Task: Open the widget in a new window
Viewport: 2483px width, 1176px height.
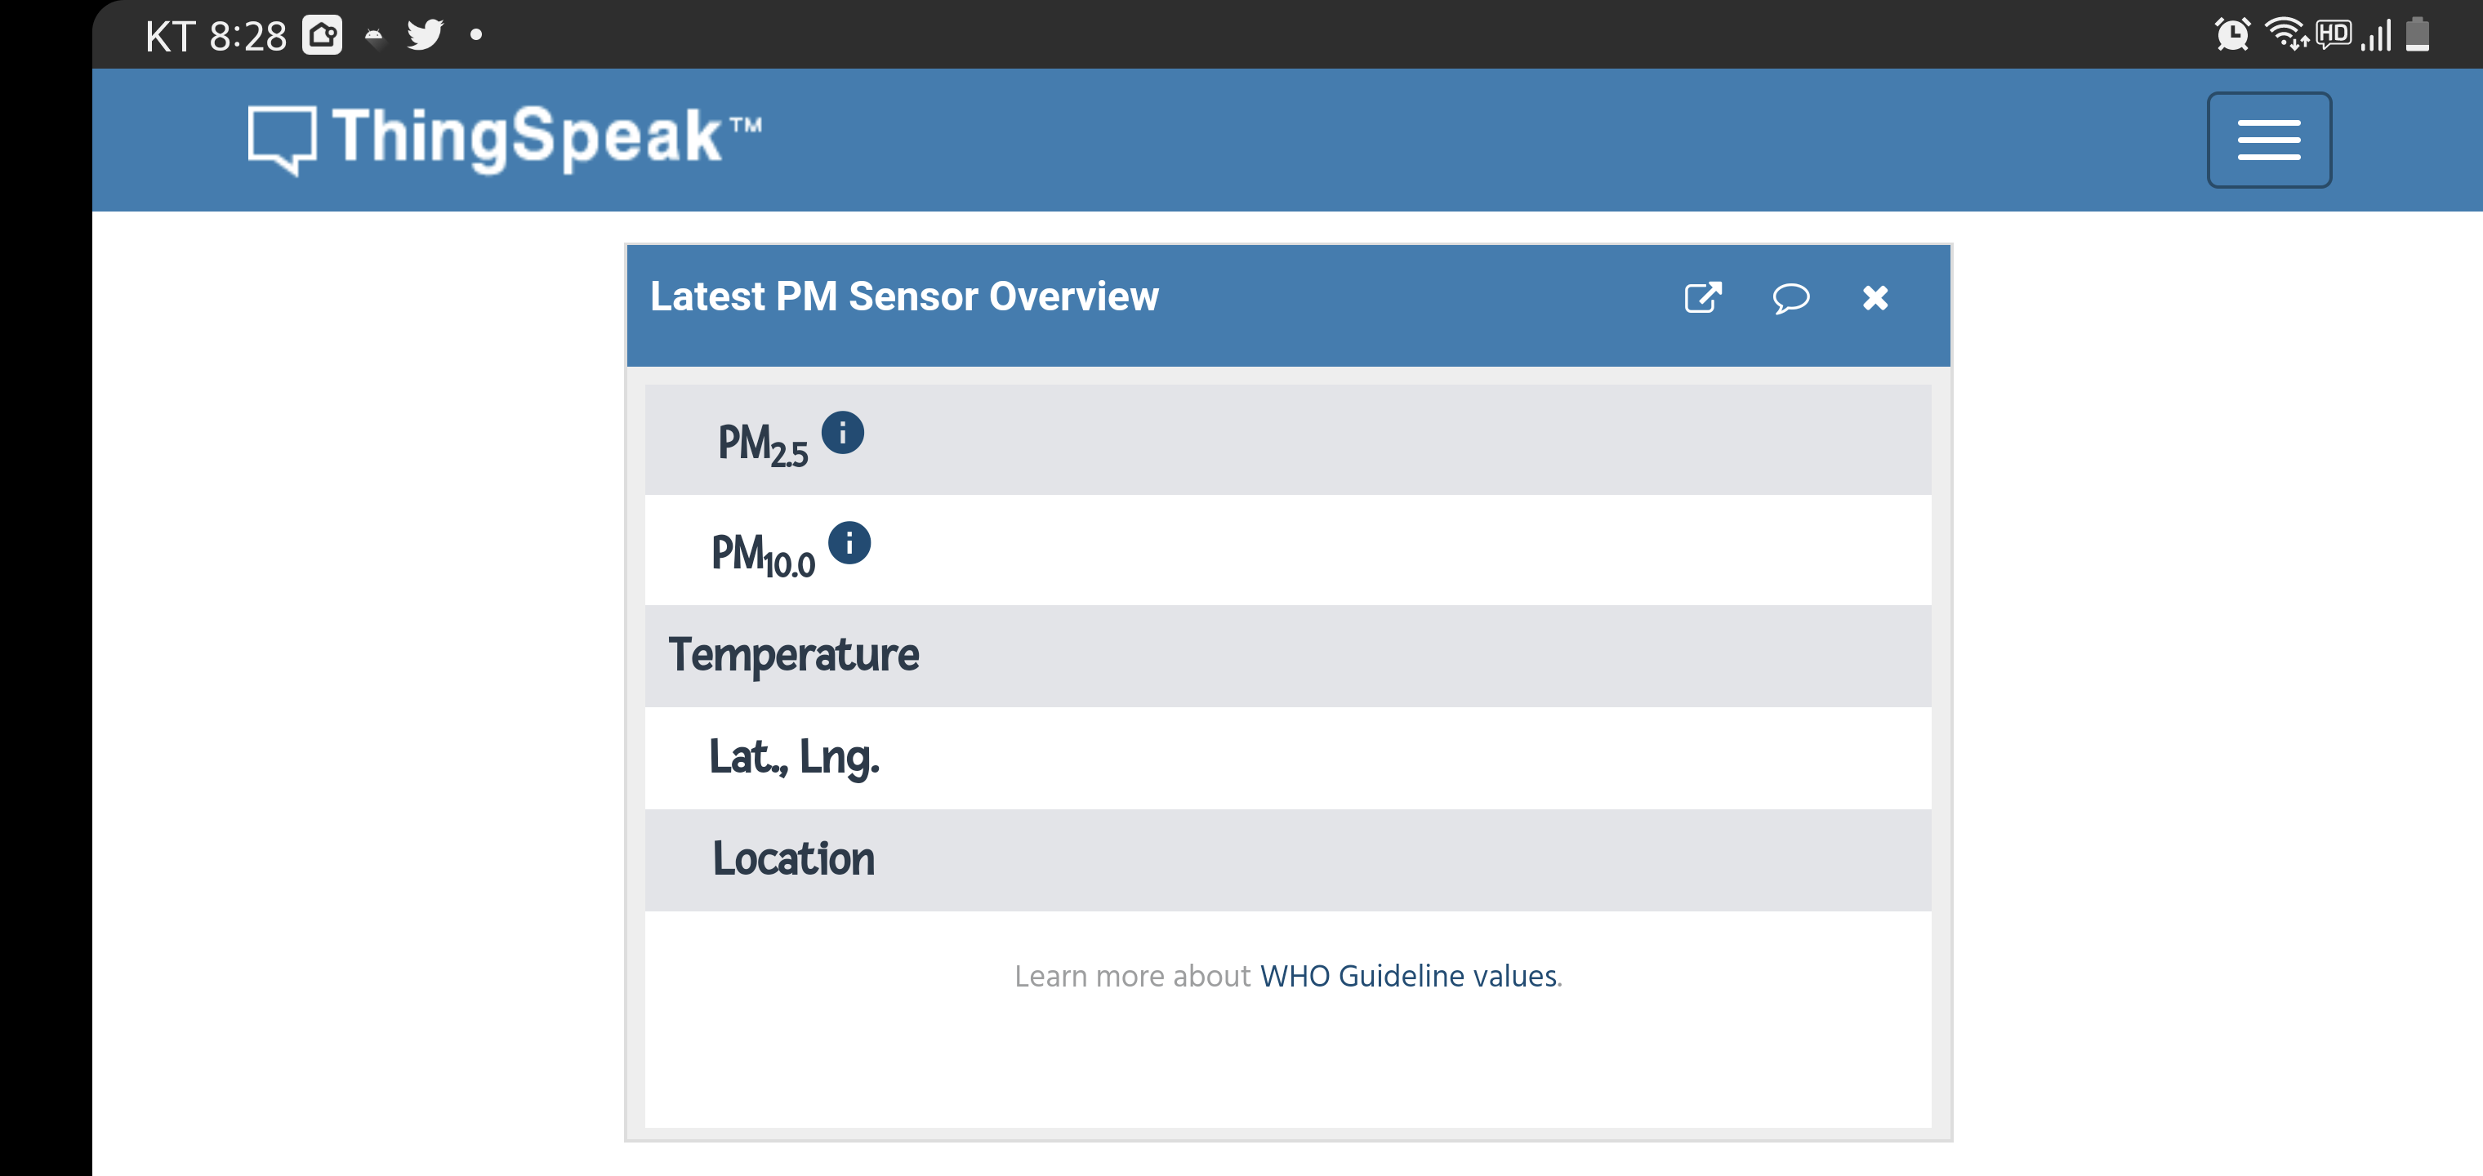Action: [1702, 298]
